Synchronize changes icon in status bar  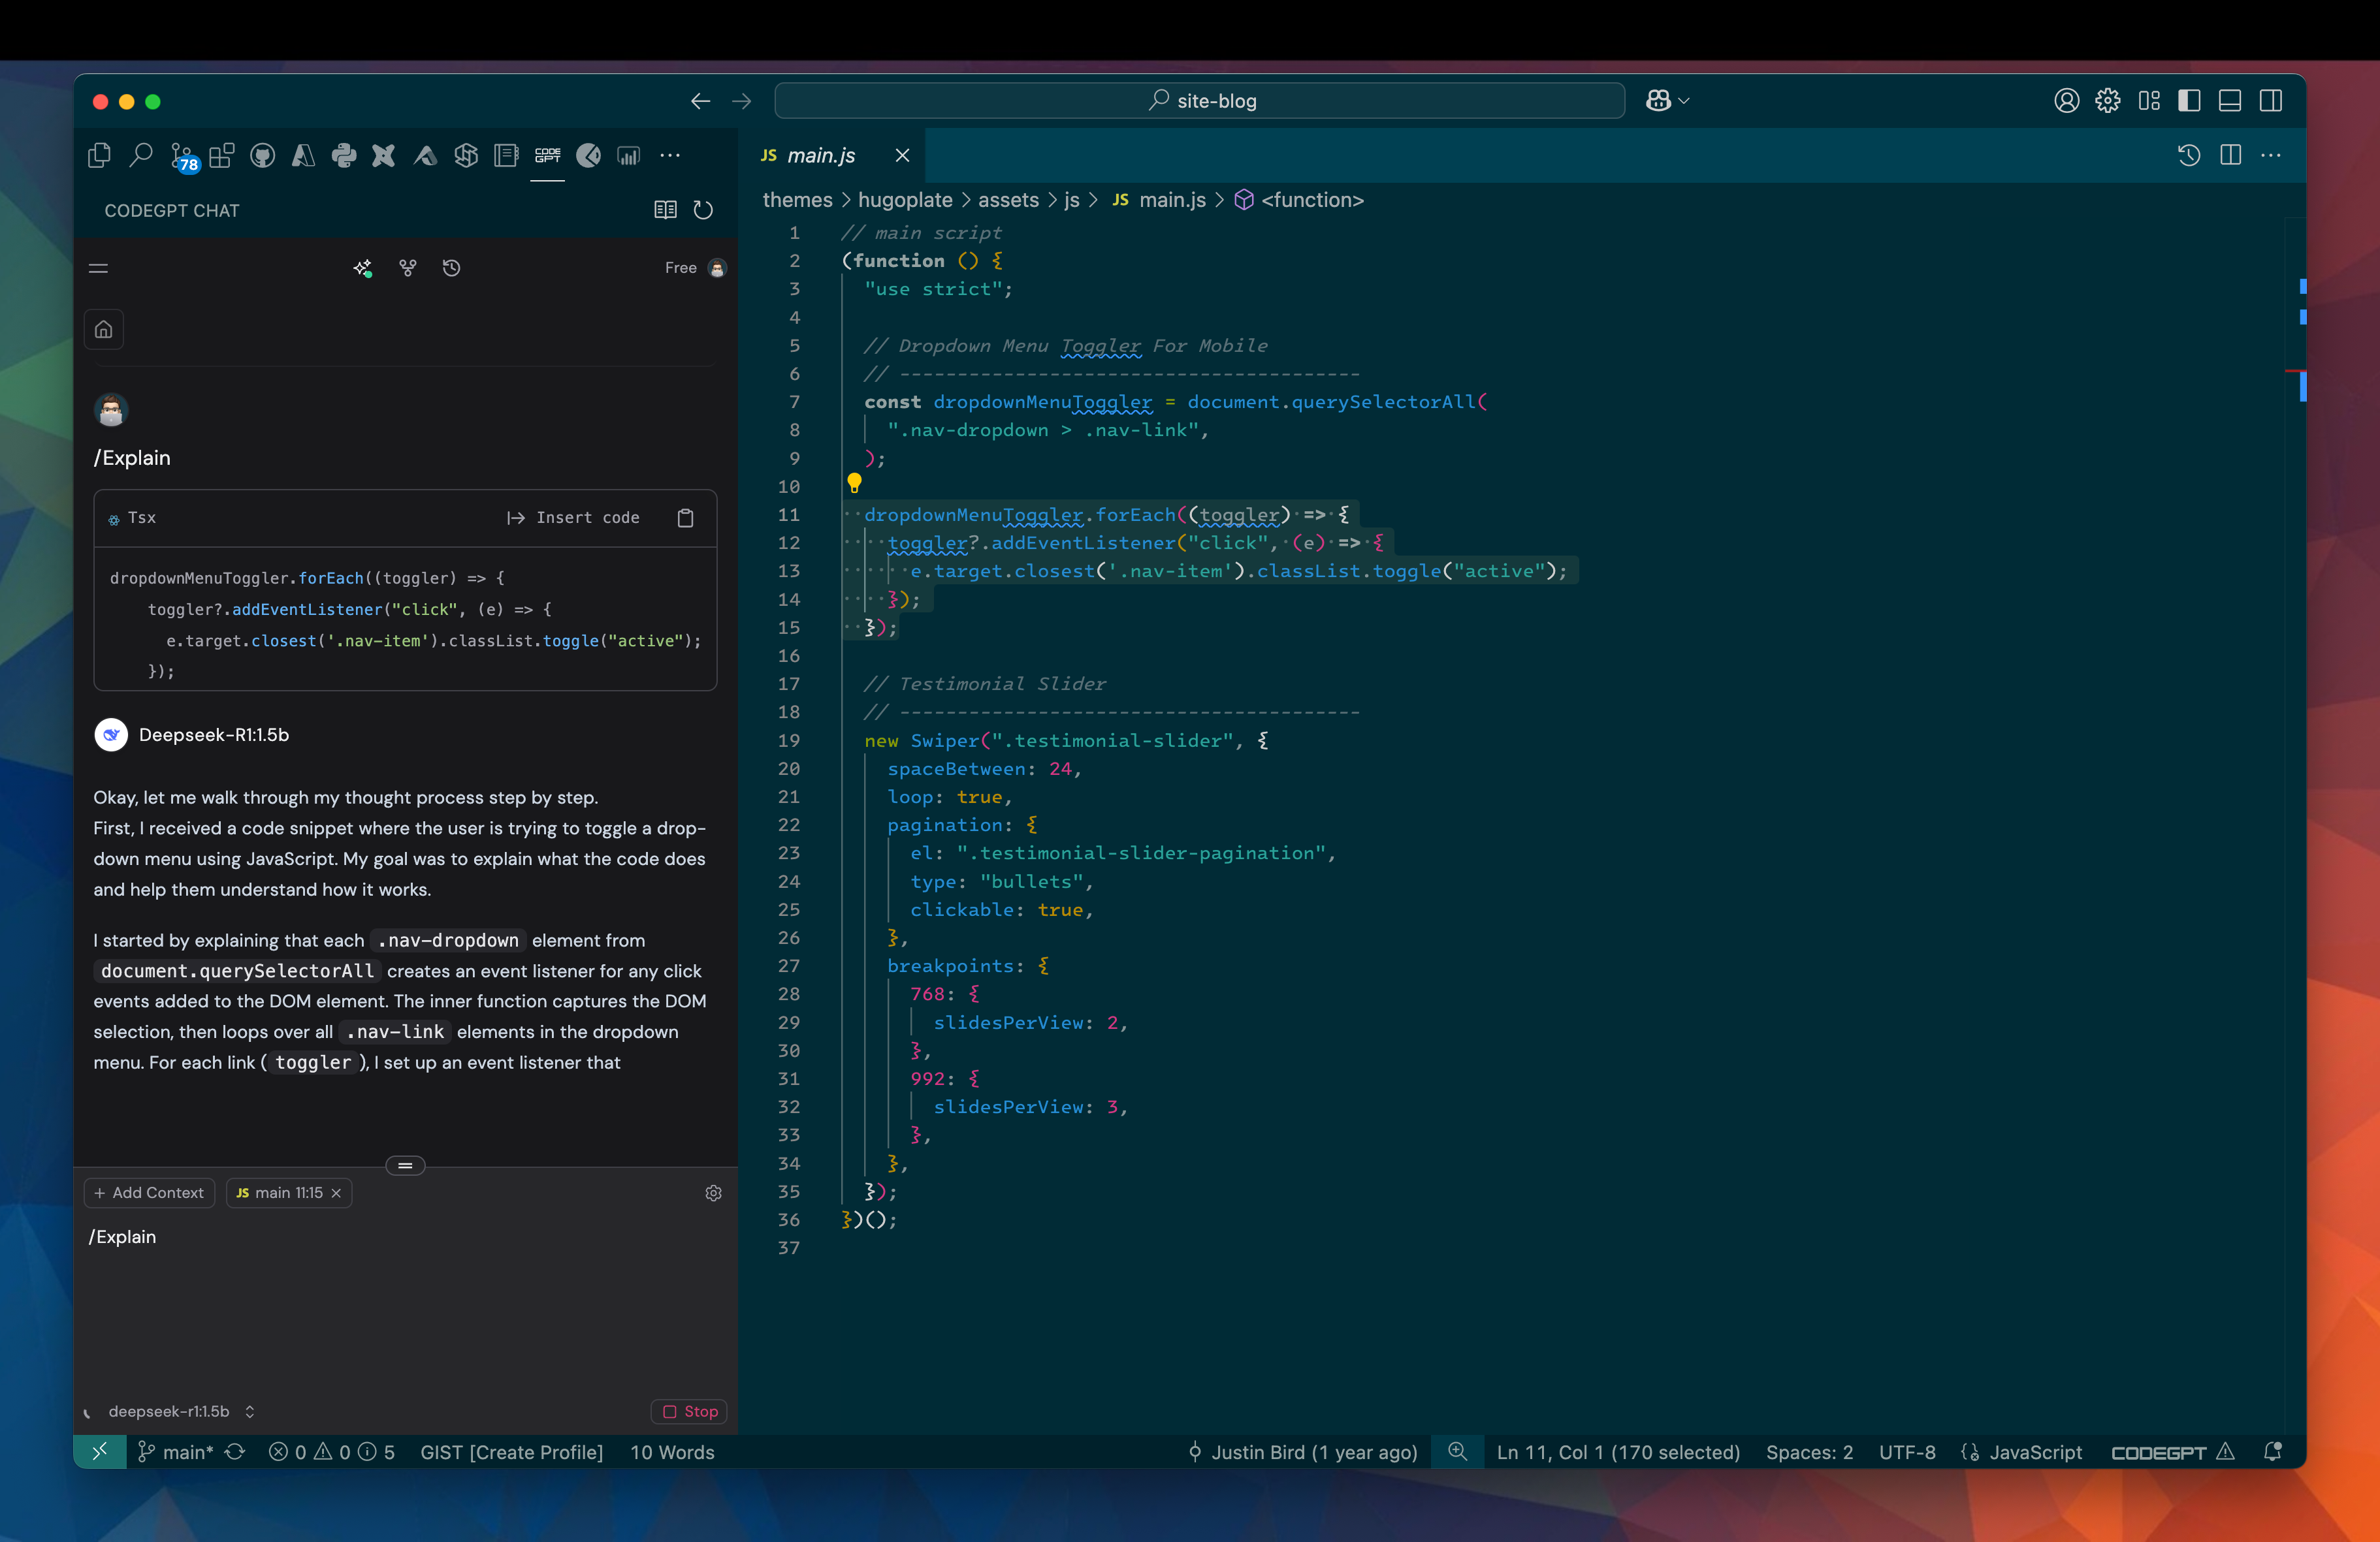235,1452
